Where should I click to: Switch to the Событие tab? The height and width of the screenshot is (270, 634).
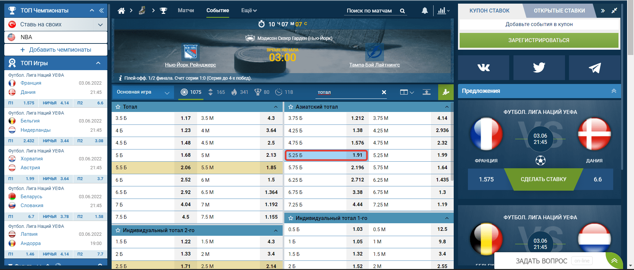(x=218, y=11)
